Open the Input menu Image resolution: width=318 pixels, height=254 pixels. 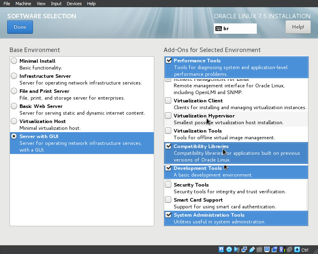56,4
